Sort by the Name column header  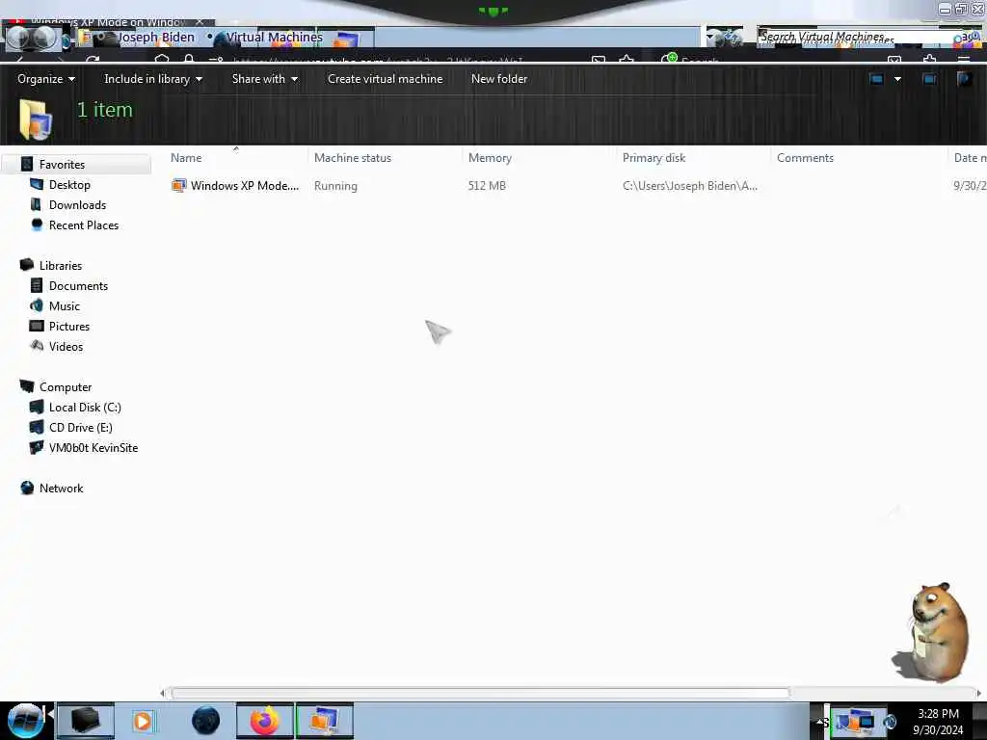pyautogui.click(x=186, y=158)
